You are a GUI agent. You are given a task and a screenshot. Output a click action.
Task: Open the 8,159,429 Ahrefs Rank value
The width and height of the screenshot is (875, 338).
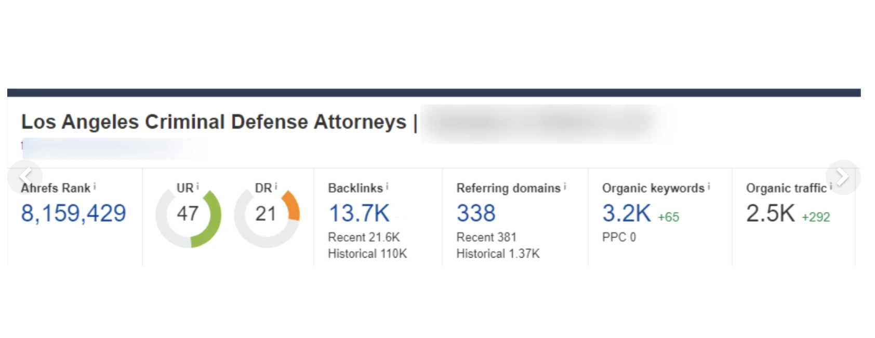[x=73, y=213]
